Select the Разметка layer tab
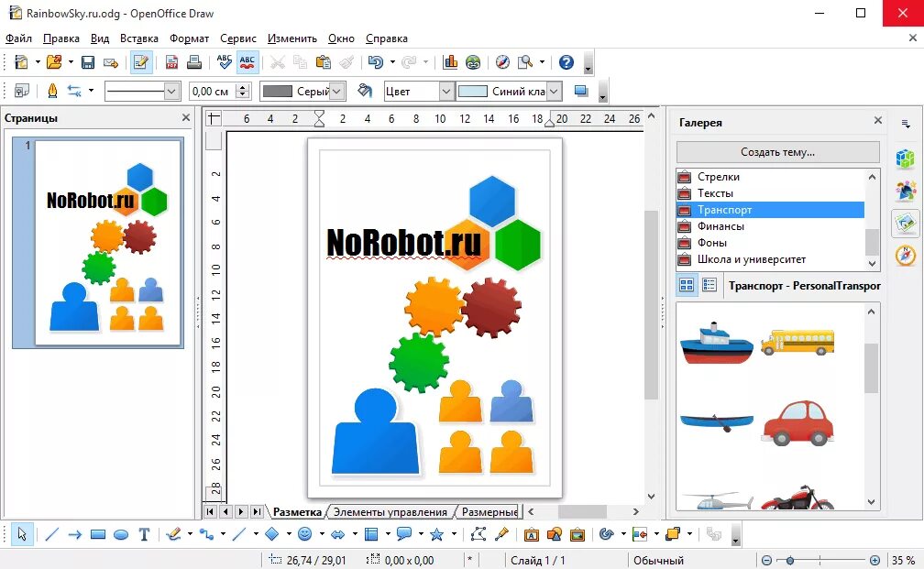The height and width of the screenshot is (569, 924). 297,512
